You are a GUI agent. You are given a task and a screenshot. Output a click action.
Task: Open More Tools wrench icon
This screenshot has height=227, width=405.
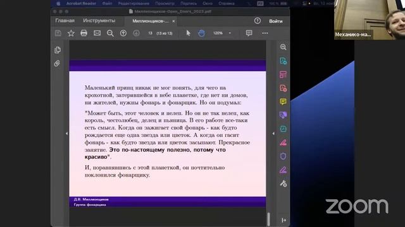click(283, 183)
